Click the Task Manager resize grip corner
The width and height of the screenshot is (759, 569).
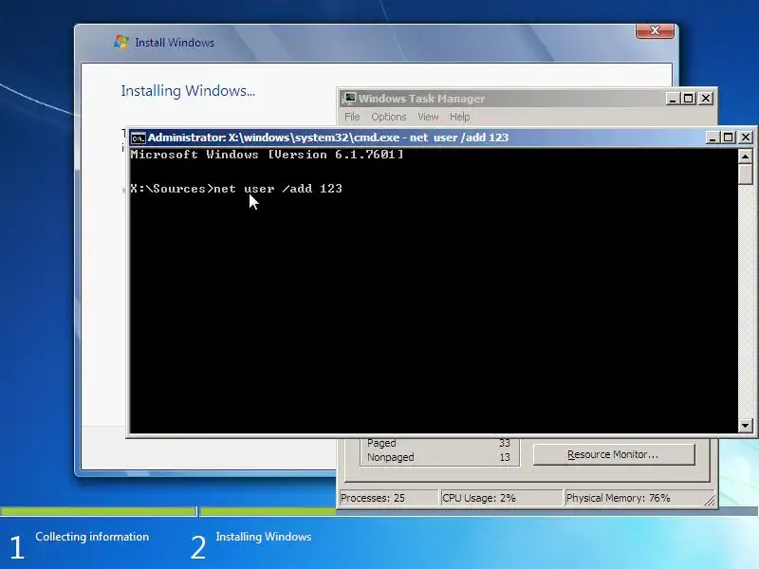pyautogui.click(x=710, y=502)
